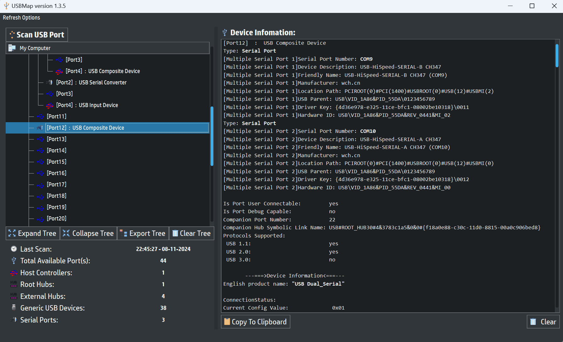Image resolution: width=563 pixels, height=342 pixels.
Task: Open the Refresh Options menu
Action: [x=21, y=18]
